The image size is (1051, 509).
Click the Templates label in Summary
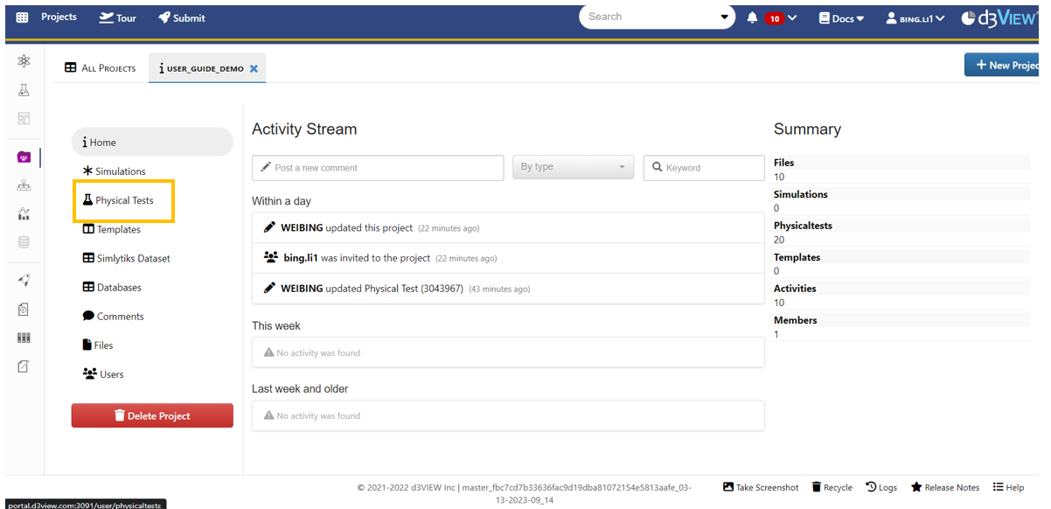(797, 257)
